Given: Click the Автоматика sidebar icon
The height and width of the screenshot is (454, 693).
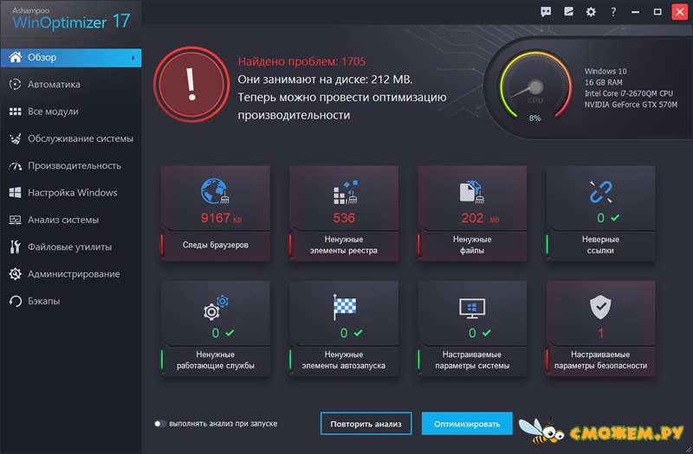Looking at the screenshot, I should 15,84.
